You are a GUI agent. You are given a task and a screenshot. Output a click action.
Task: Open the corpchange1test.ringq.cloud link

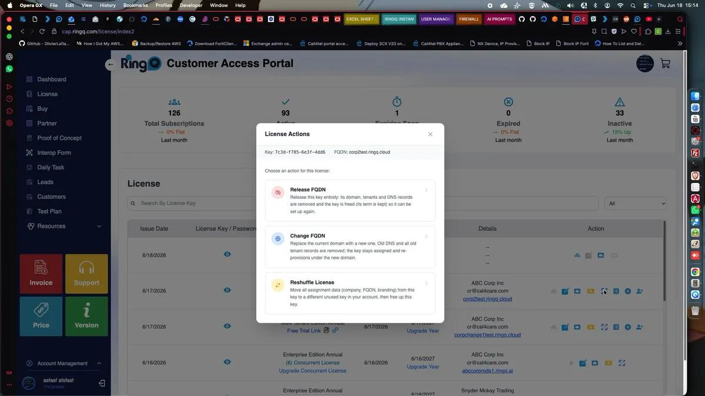(488, 335)
